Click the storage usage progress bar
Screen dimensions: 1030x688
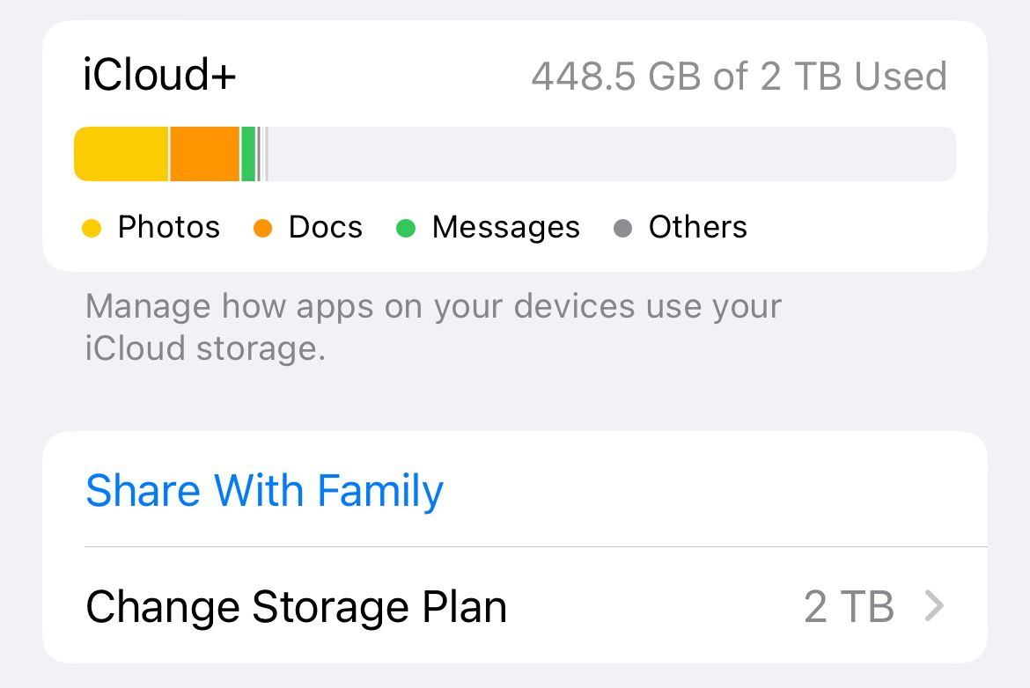[x=515, y=154]
